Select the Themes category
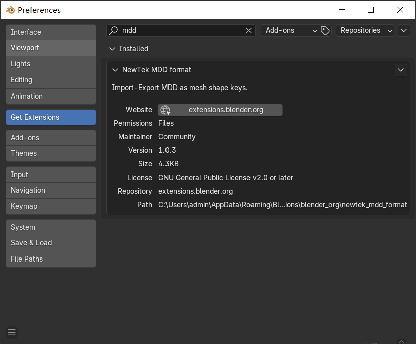This screenshot has height=344, width=416. [x=50, y=153]
